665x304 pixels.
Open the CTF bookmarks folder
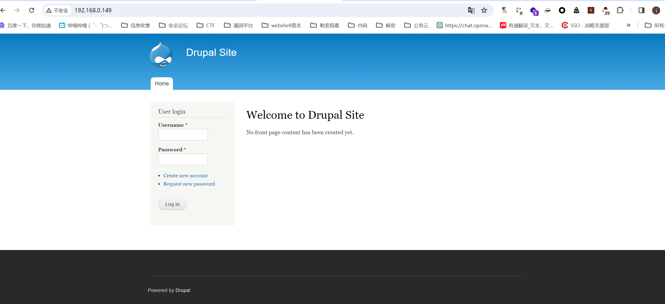(x=206, y=25)
